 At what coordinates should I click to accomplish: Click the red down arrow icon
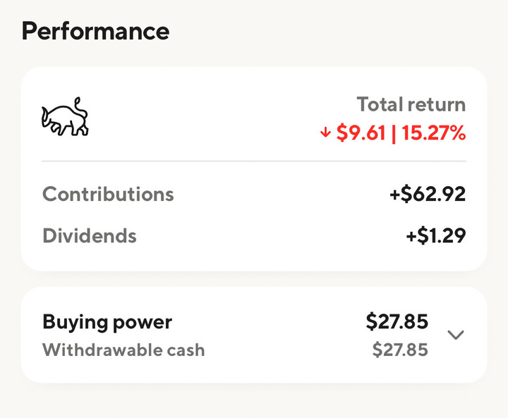pos(325,133)
